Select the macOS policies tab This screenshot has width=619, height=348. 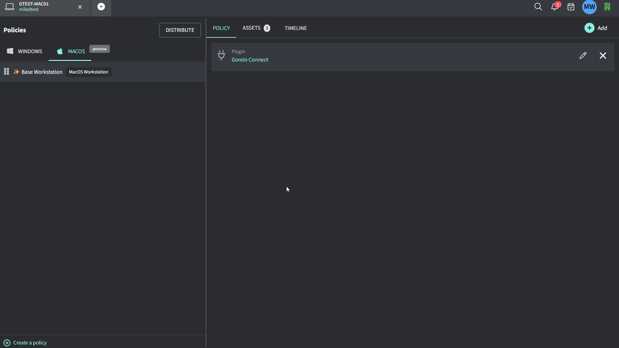tap(71, 51)
